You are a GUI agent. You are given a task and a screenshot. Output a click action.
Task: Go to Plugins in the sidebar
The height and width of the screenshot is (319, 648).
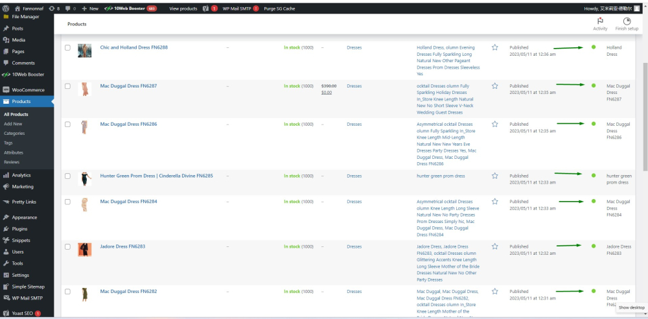[x=19, y=229]
